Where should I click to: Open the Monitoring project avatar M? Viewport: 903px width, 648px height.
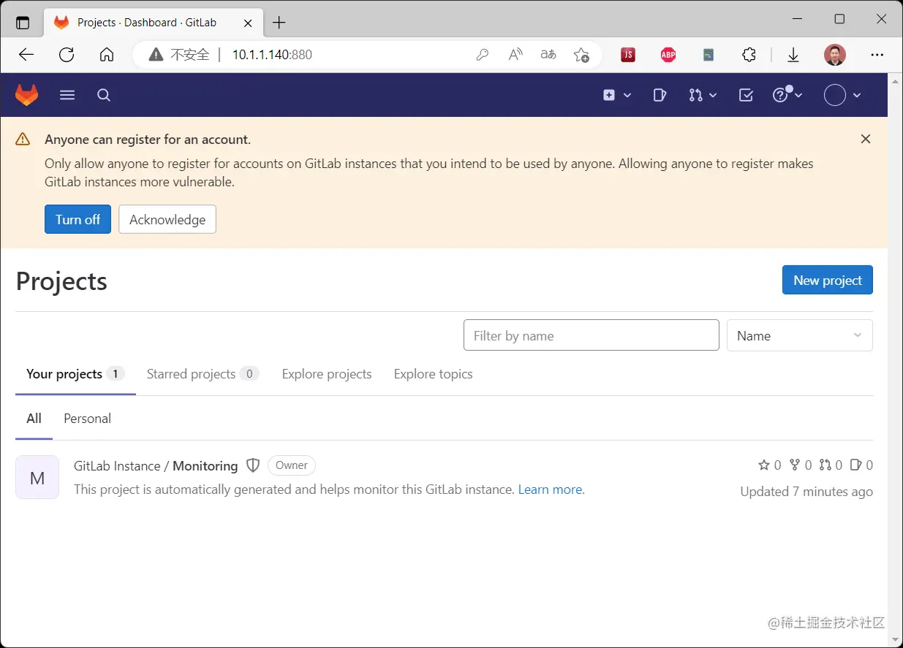(37, 478)
